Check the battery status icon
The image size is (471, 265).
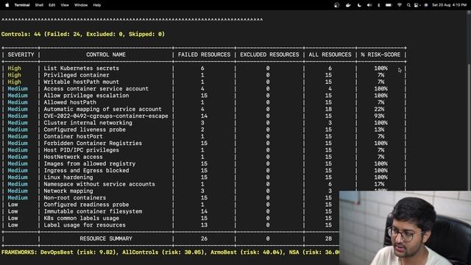[389, 5]
